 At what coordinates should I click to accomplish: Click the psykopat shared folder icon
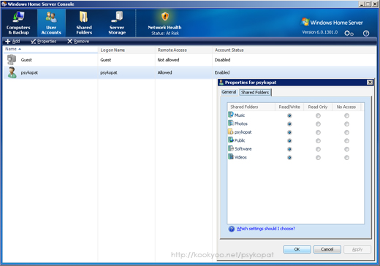(231, 132)
